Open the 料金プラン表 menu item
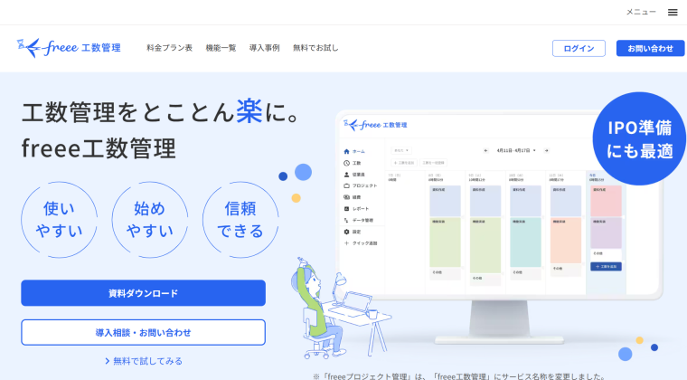687x380 pixels. pos(169,48)
